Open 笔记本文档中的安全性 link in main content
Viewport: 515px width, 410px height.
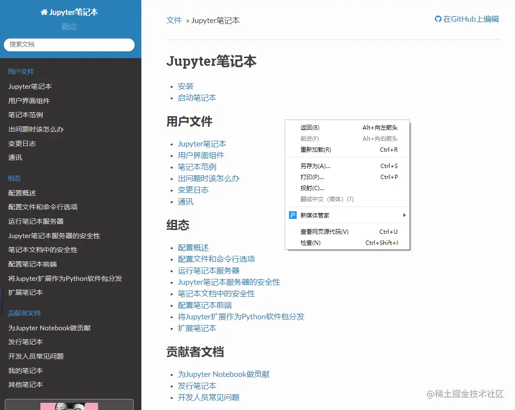[216, 293]
